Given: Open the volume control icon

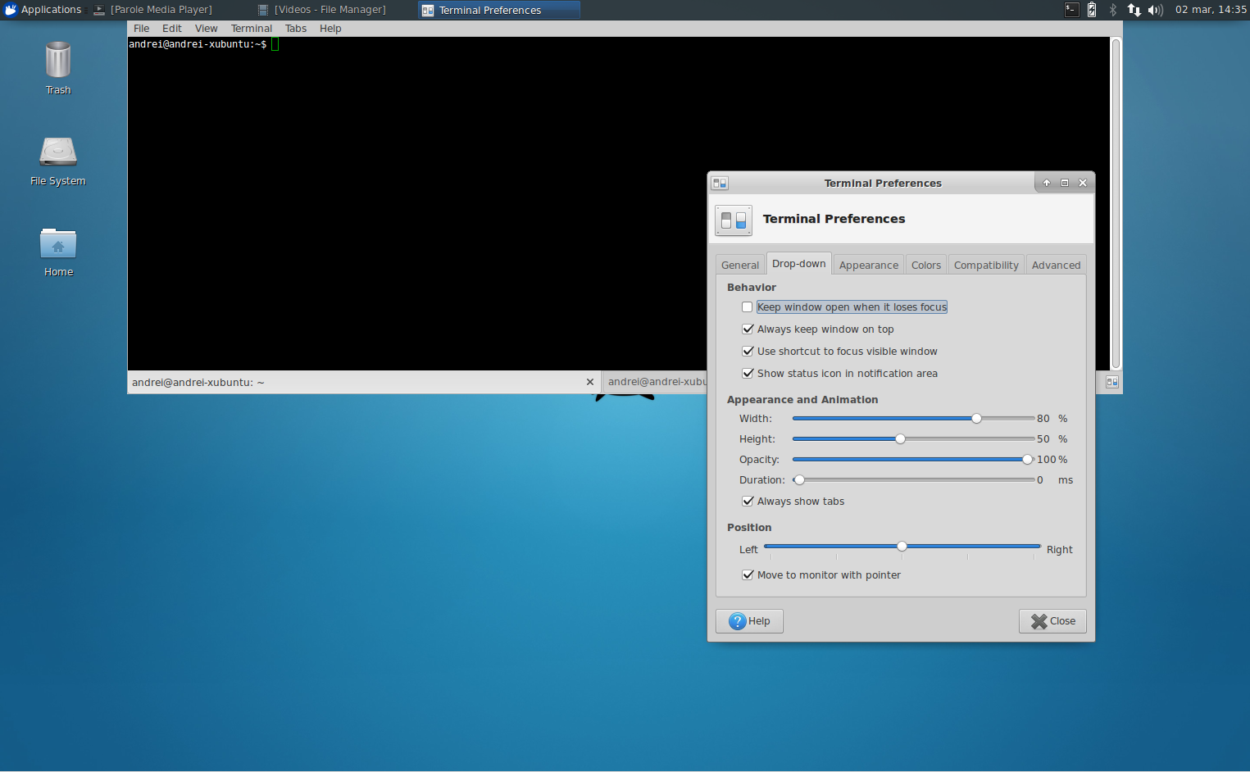Looking at the screenshot, I should click(1155, 9).
